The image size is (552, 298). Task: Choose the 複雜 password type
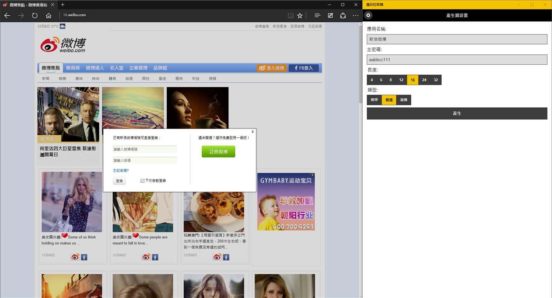tap(404, 100)
